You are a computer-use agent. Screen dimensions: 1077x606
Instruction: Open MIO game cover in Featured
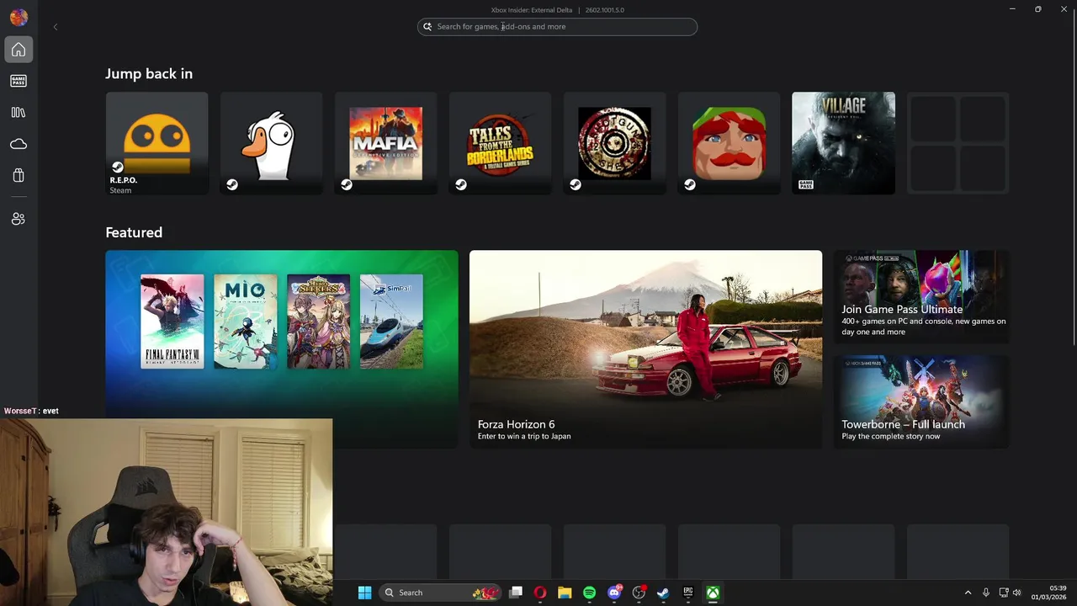click(x=245, y=322)
